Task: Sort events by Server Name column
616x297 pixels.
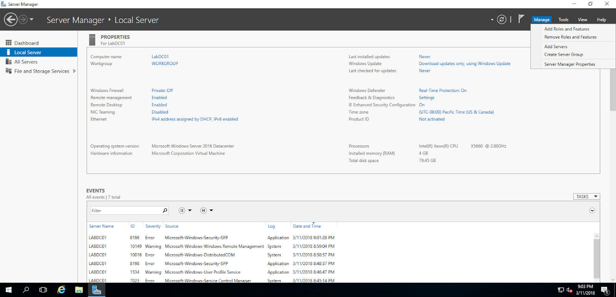Action: click(x=101, y=226)
